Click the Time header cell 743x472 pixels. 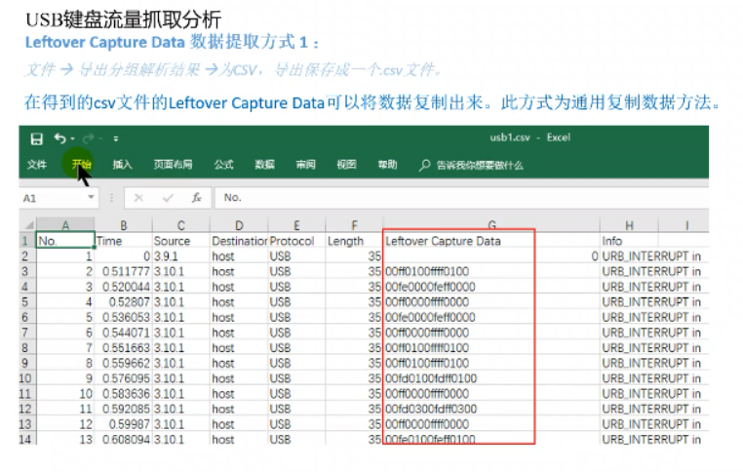tap(123, 240)
